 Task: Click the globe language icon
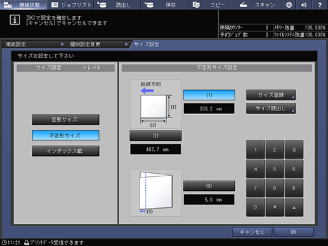coord(289,4)
